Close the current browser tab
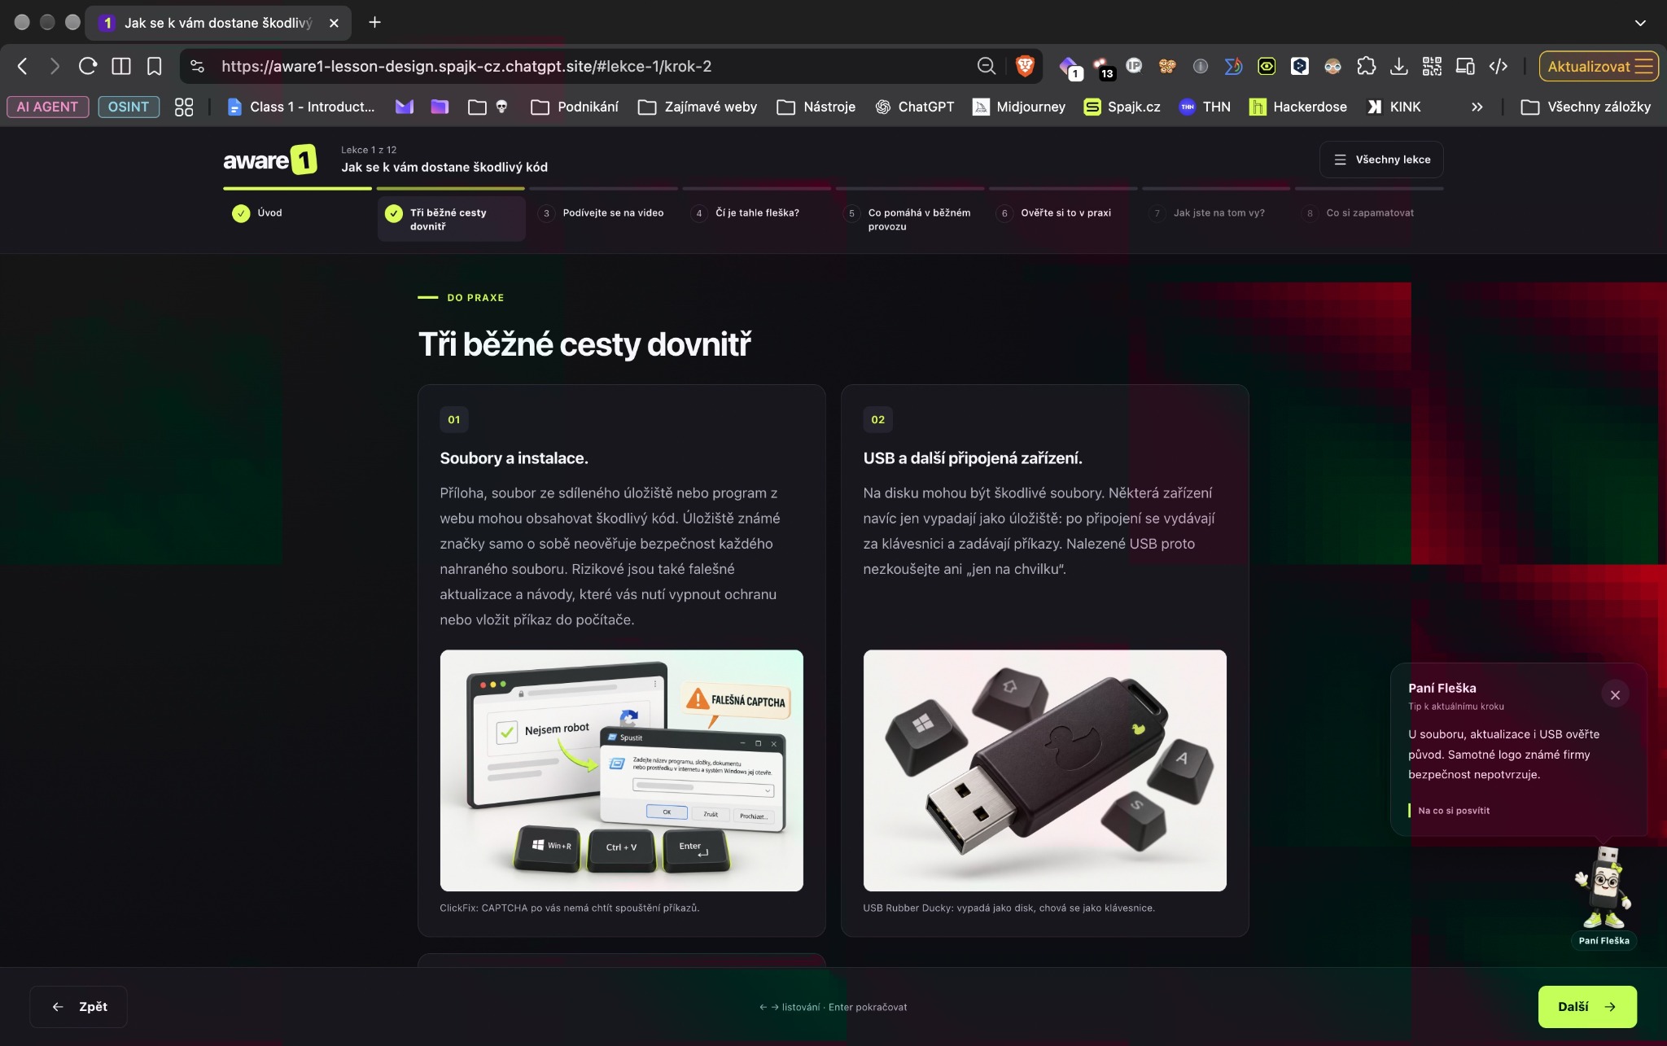The height and width of the screenshot is (1046, 1667). click(x=334, y=23)
